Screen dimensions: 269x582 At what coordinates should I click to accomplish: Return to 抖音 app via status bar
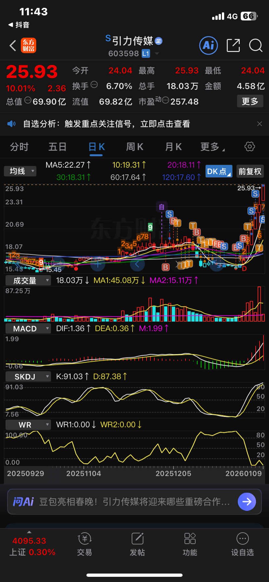pyautogui.click(x=19, y=25)
